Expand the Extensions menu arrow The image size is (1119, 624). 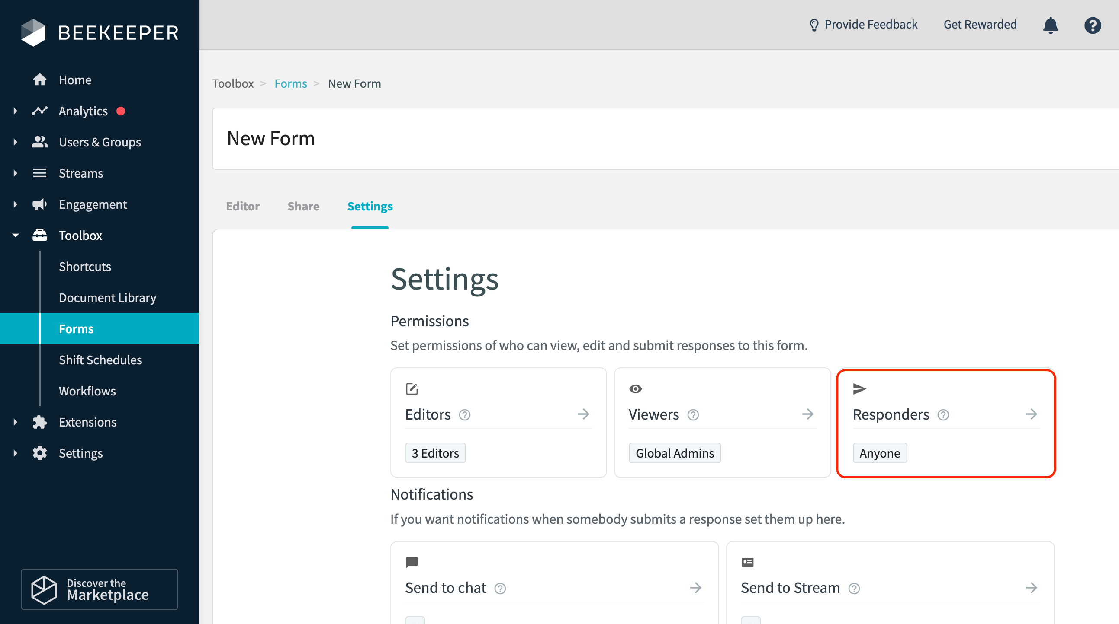[x=16, y=422]
